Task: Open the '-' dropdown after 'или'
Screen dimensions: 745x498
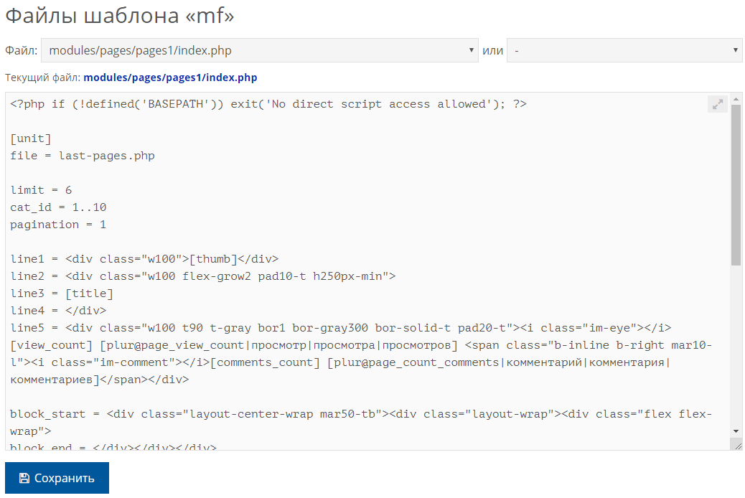Action: (x=624, y=51)
